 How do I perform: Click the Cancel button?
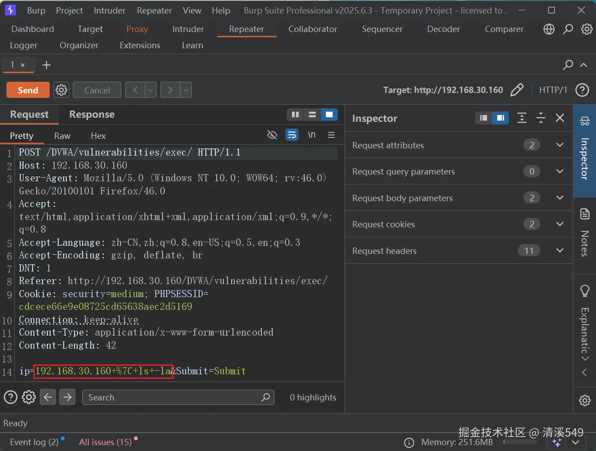(97, 90)
